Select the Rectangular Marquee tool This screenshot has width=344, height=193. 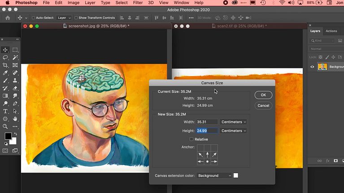(x=15, y=50)
